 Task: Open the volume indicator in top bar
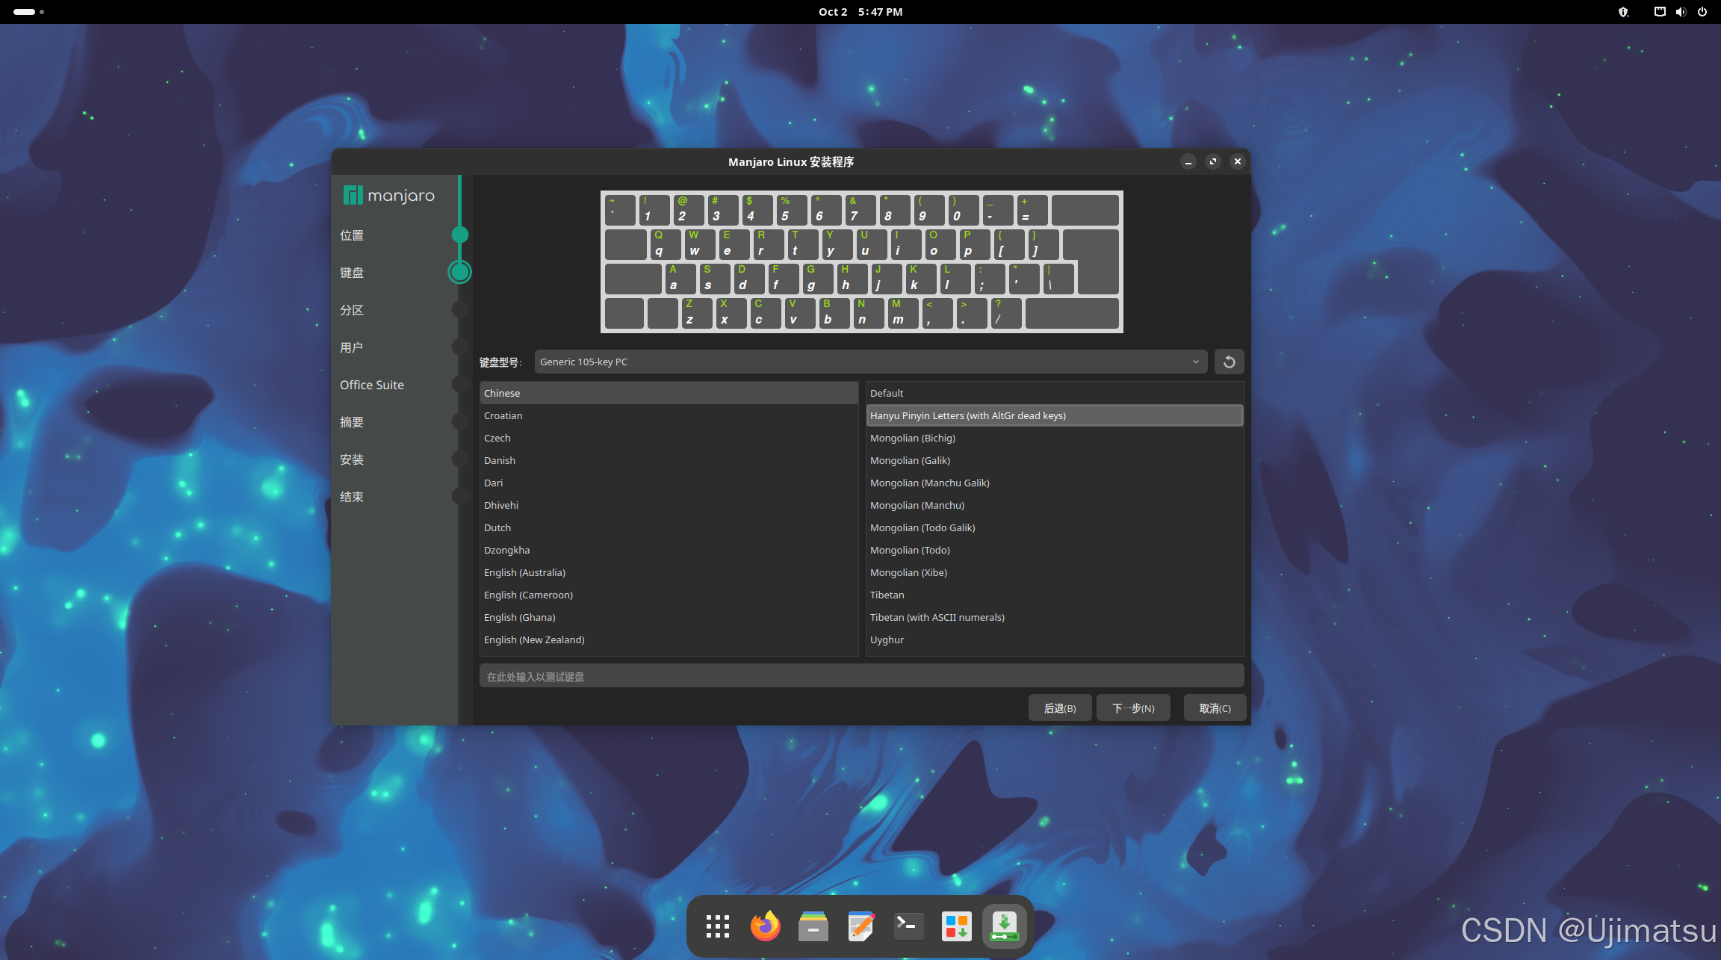click(x=1681, y=12)
